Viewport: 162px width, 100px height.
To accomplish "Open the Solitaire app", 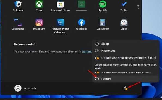I will coord(18,6).
